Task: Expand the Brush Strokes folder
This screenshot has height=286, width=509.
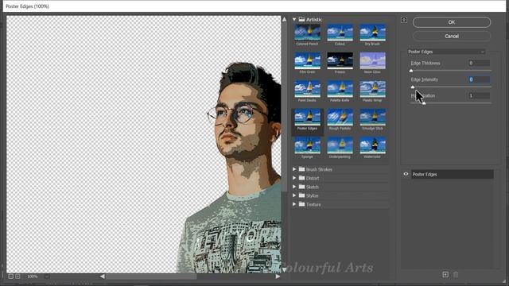Action: [294, 169]
